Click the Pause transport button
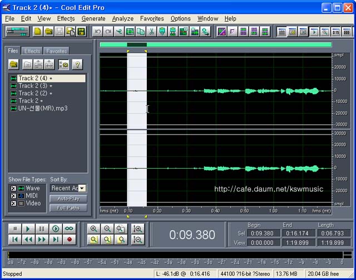The height and width of the screenshot is (280, 356). click(42, 229)
